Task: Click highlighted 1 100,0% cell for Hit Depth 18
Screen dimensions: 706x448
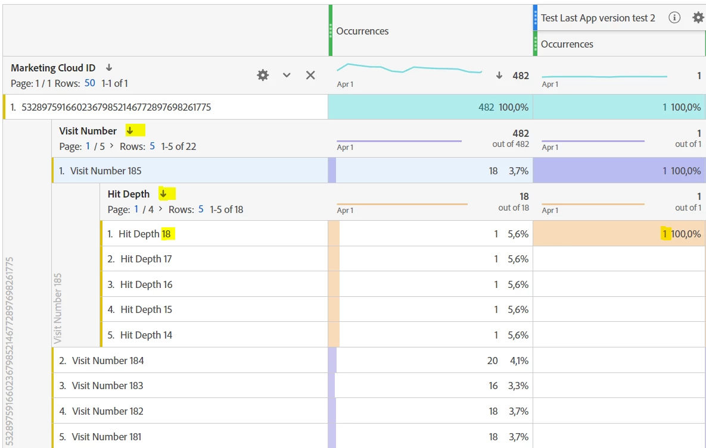Action: 619,233
